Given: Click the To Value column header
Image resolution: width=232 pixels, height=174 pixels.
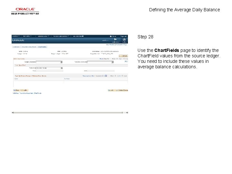Looking at the screenshot, I should [67, 79].
